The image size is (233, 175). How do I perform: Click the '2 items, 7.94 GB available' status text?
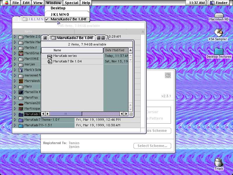pos(87,44)
